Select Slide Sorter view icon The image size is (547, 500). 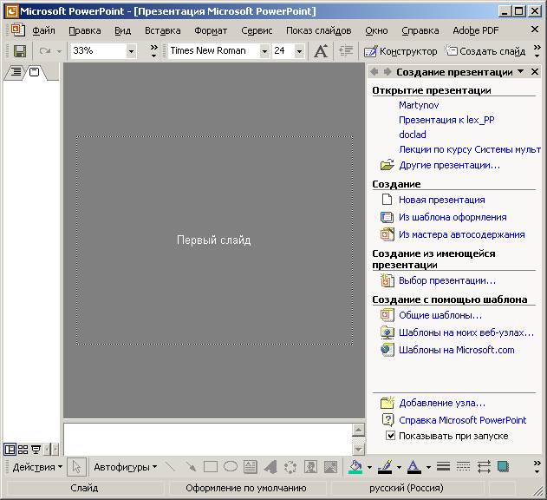pyautogui.click(x=23, y=449)
